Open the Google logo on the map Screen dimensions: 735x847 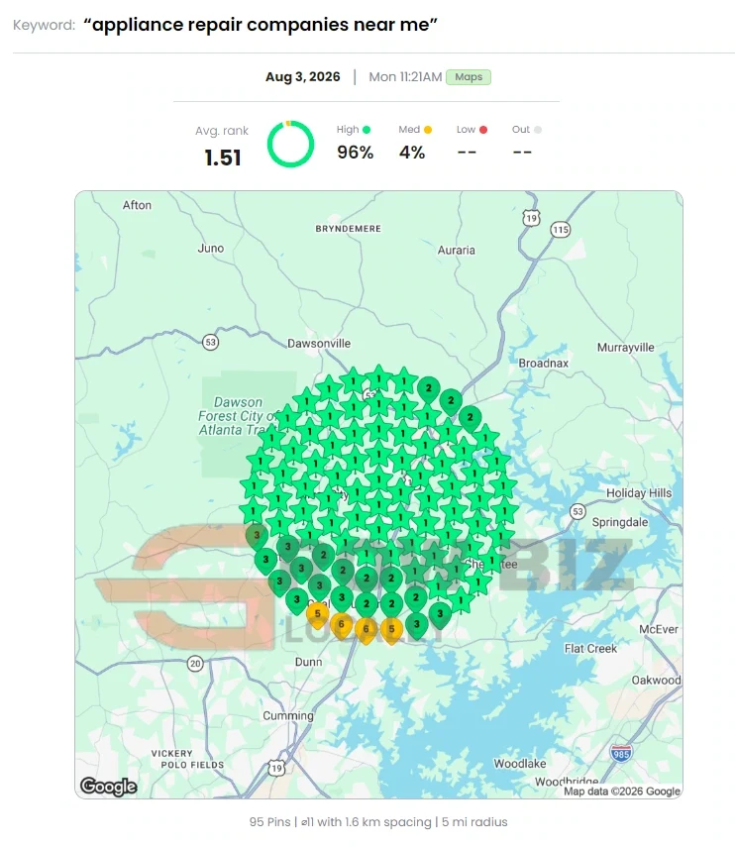pos(109,786)
